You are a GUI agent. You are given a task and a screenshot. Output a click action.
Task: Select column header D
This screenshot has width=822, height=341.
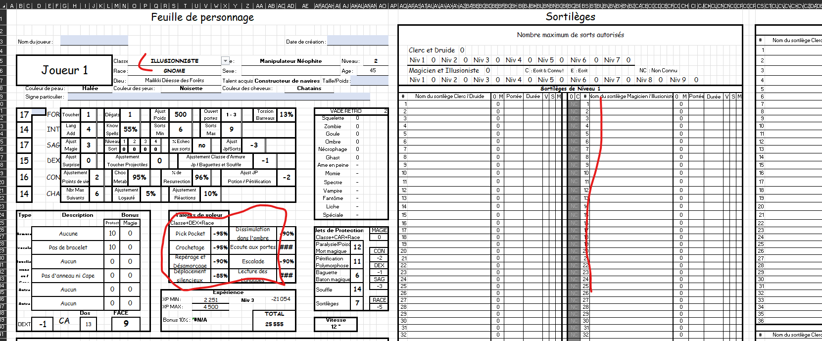pos(39,6)
